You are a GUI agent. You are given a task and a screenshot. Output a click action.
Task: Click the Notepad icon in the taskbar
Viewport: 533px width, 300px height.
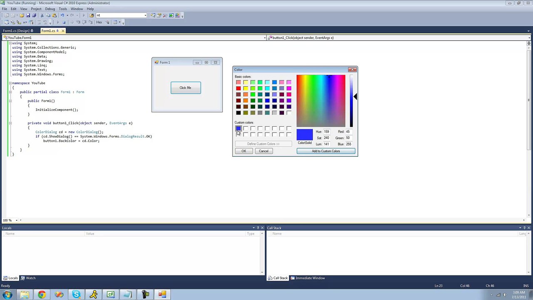pos(128,295)
